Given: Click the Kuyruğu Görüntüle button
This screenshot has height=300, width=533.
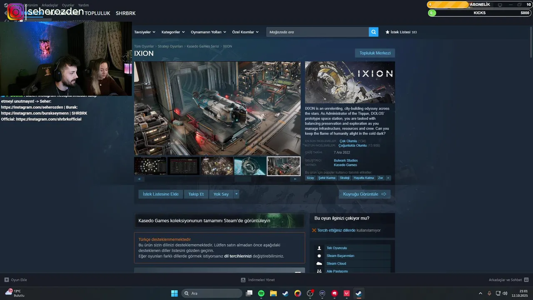Looking at the screenshot, I should [365, 194].
